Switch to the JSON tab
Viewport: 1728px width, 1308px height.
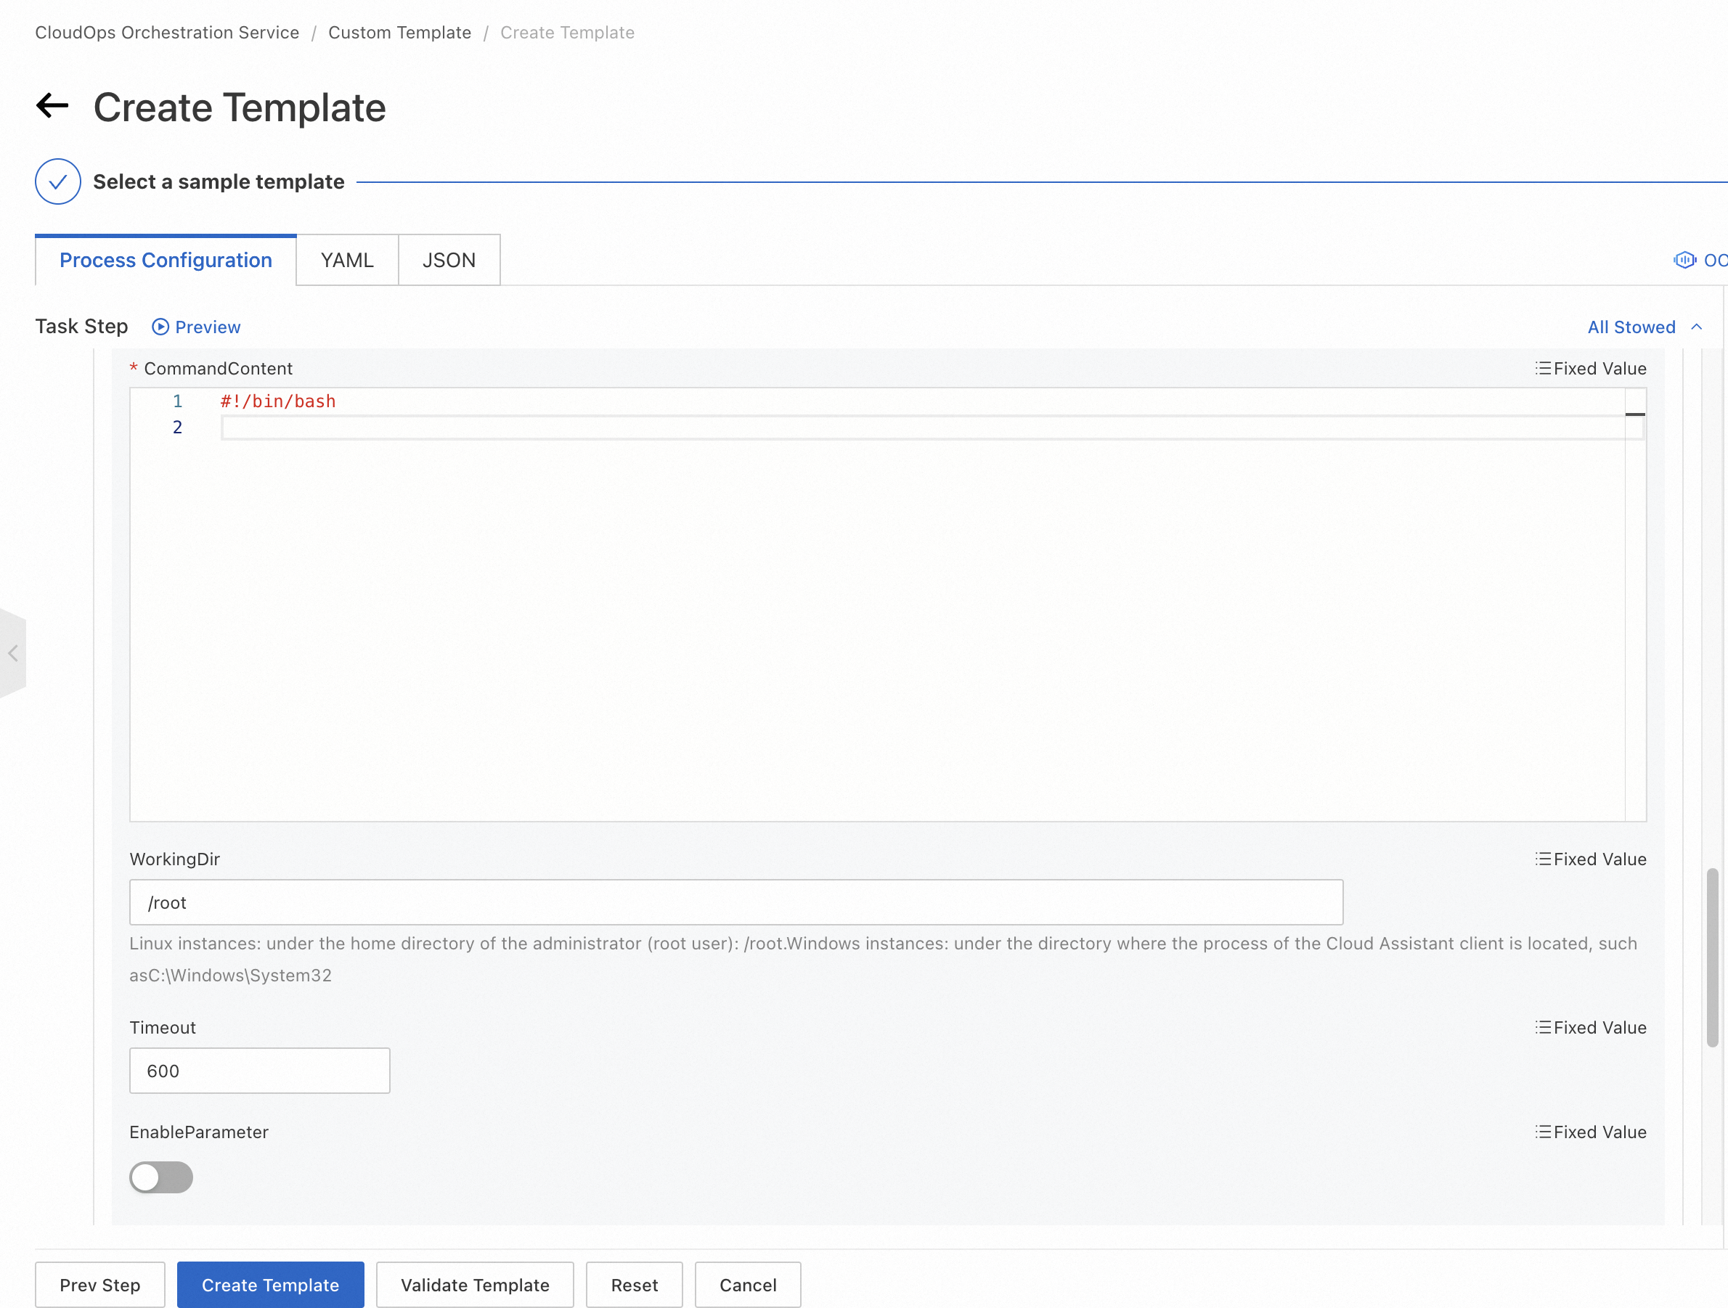coord(449,260)
